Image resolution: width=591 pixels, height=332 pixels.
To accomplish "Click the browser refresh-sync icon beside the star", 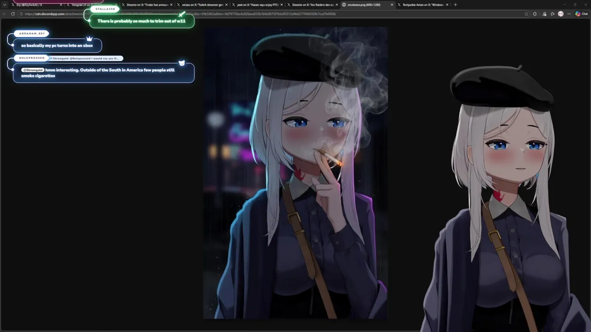I will [x=535, y=14].
